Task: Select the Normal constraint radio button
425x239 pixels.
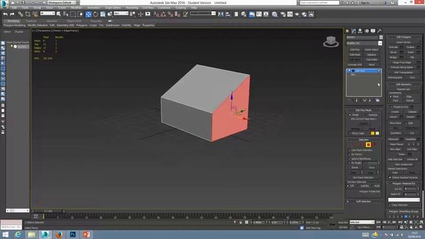Action: coord(404,100)
